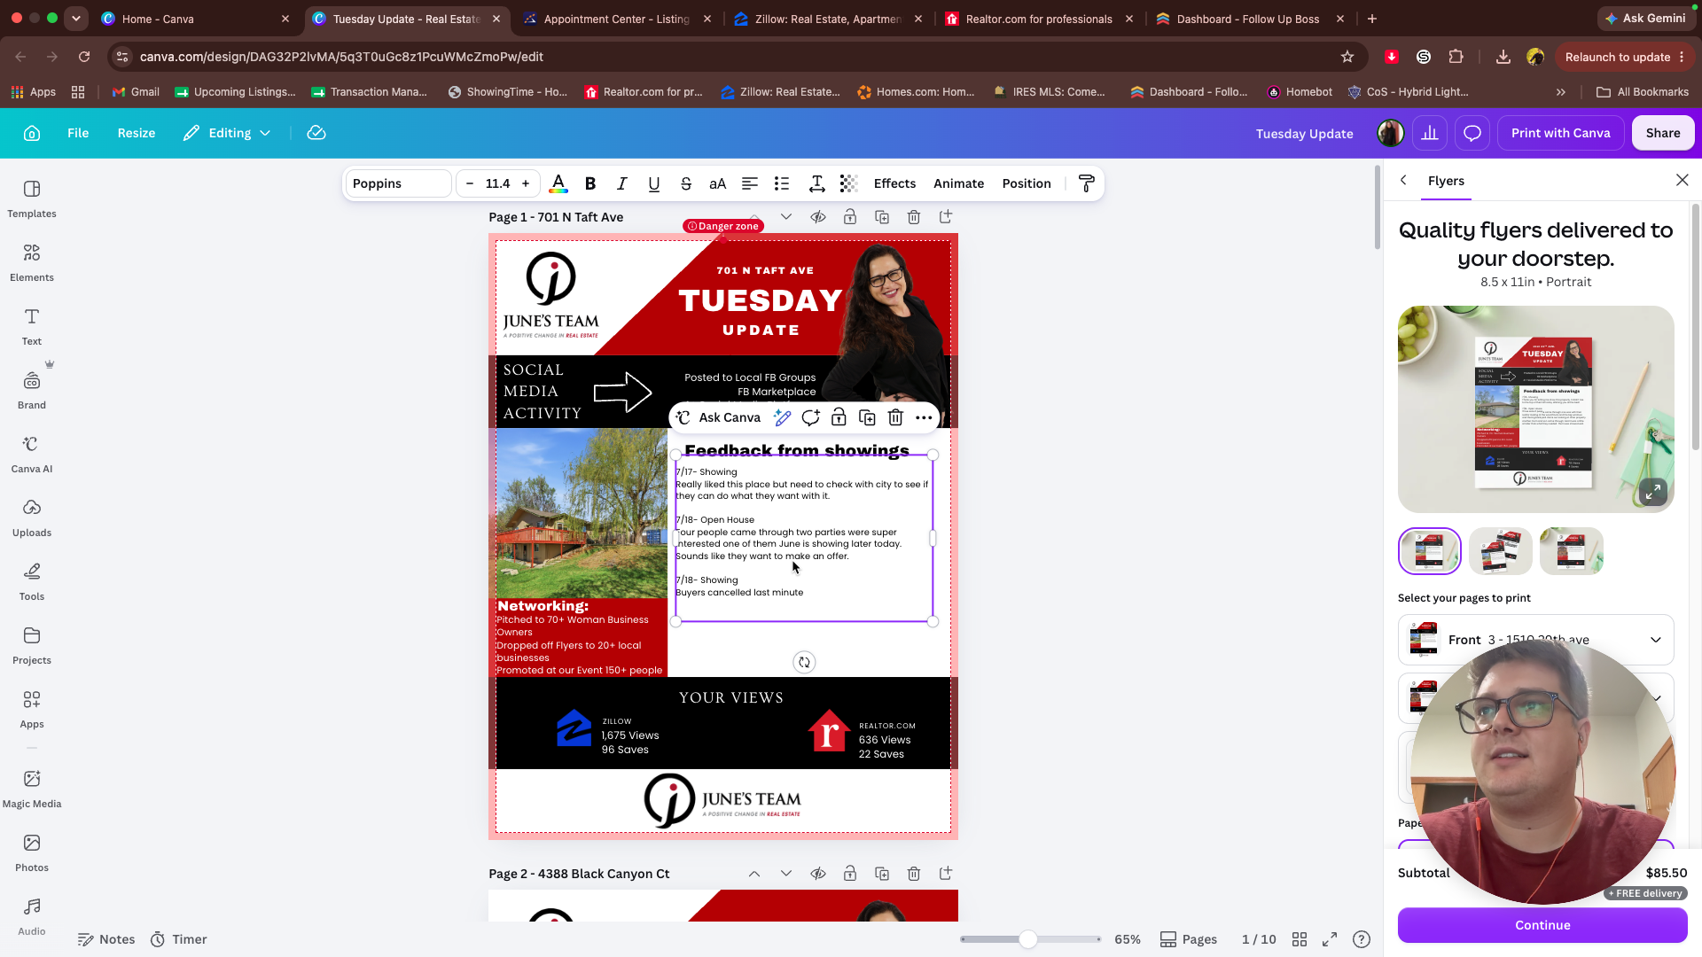Click Print with Canva button
Image resolution: width=1702 pixels, height=957 pixels.
point(1560,133)
